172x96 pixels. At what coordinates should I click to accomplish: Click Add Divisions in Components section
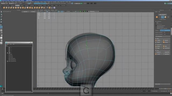(166, 48)
